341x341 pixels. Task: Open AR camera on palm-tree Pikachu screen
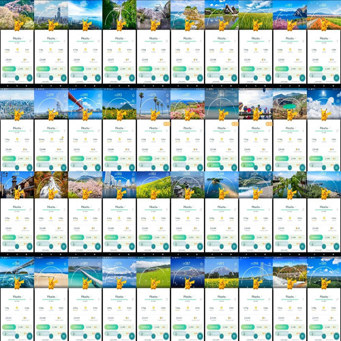167,101
